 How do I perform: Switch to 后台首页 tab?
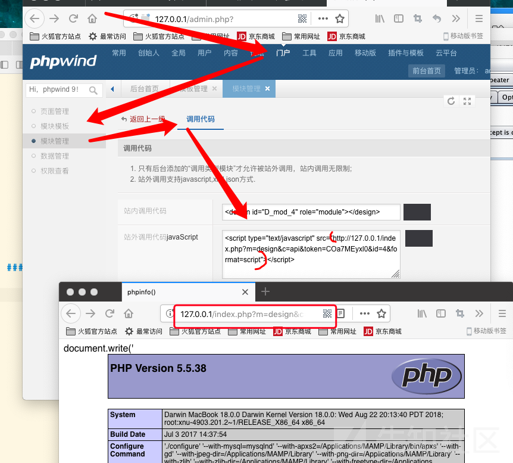144,88
